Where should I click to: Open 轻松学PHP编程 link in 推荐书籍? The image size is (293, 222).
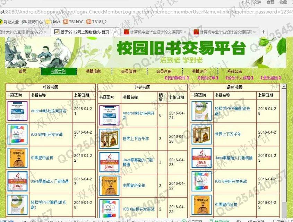(49, 205)
